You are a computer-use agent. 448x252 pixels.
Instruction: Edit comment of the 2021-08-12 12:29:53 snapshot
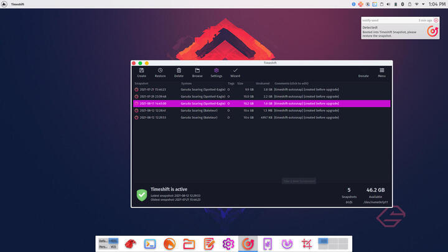click(x=306, y=118)
